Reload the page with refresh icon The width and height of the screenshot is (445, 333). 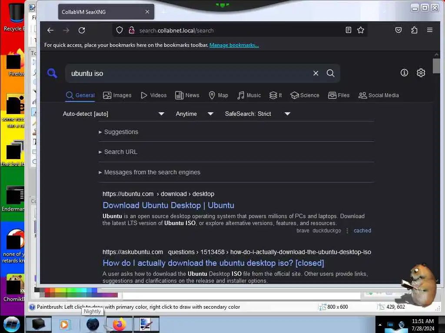click(x=82, y=30)
